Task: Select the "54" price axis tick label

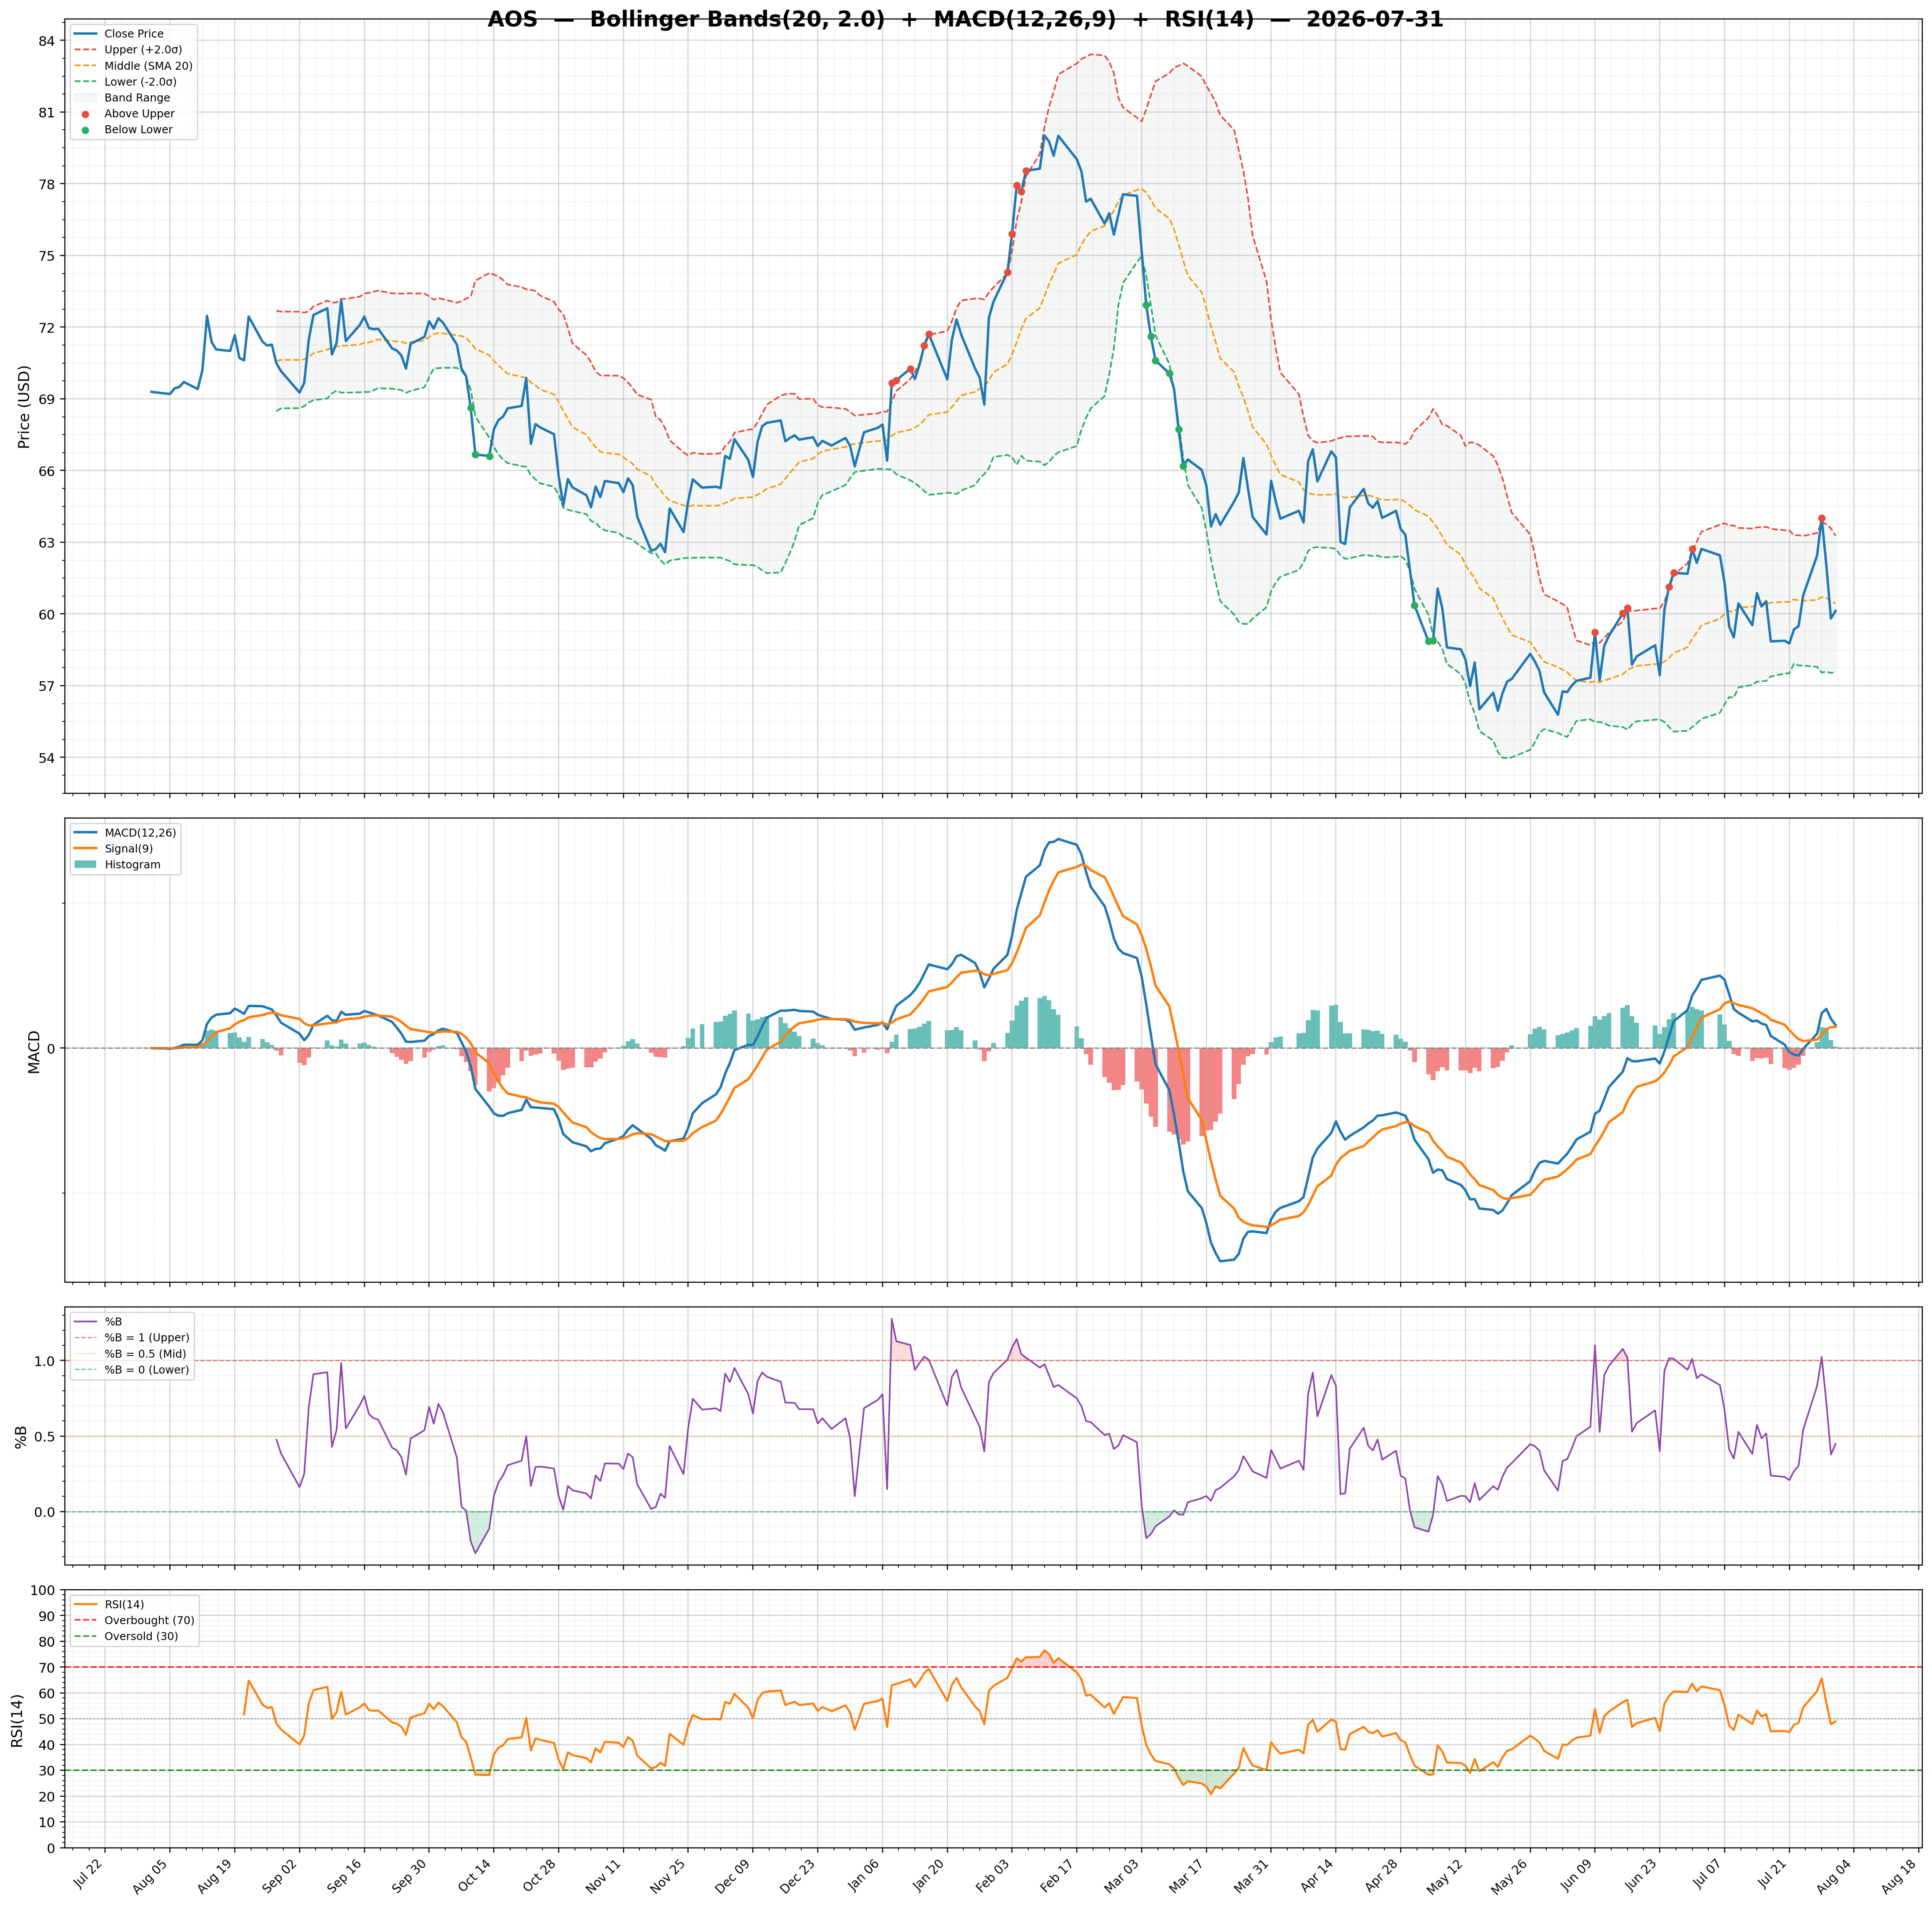Action: pyautogui.click(x=48, y=757)
